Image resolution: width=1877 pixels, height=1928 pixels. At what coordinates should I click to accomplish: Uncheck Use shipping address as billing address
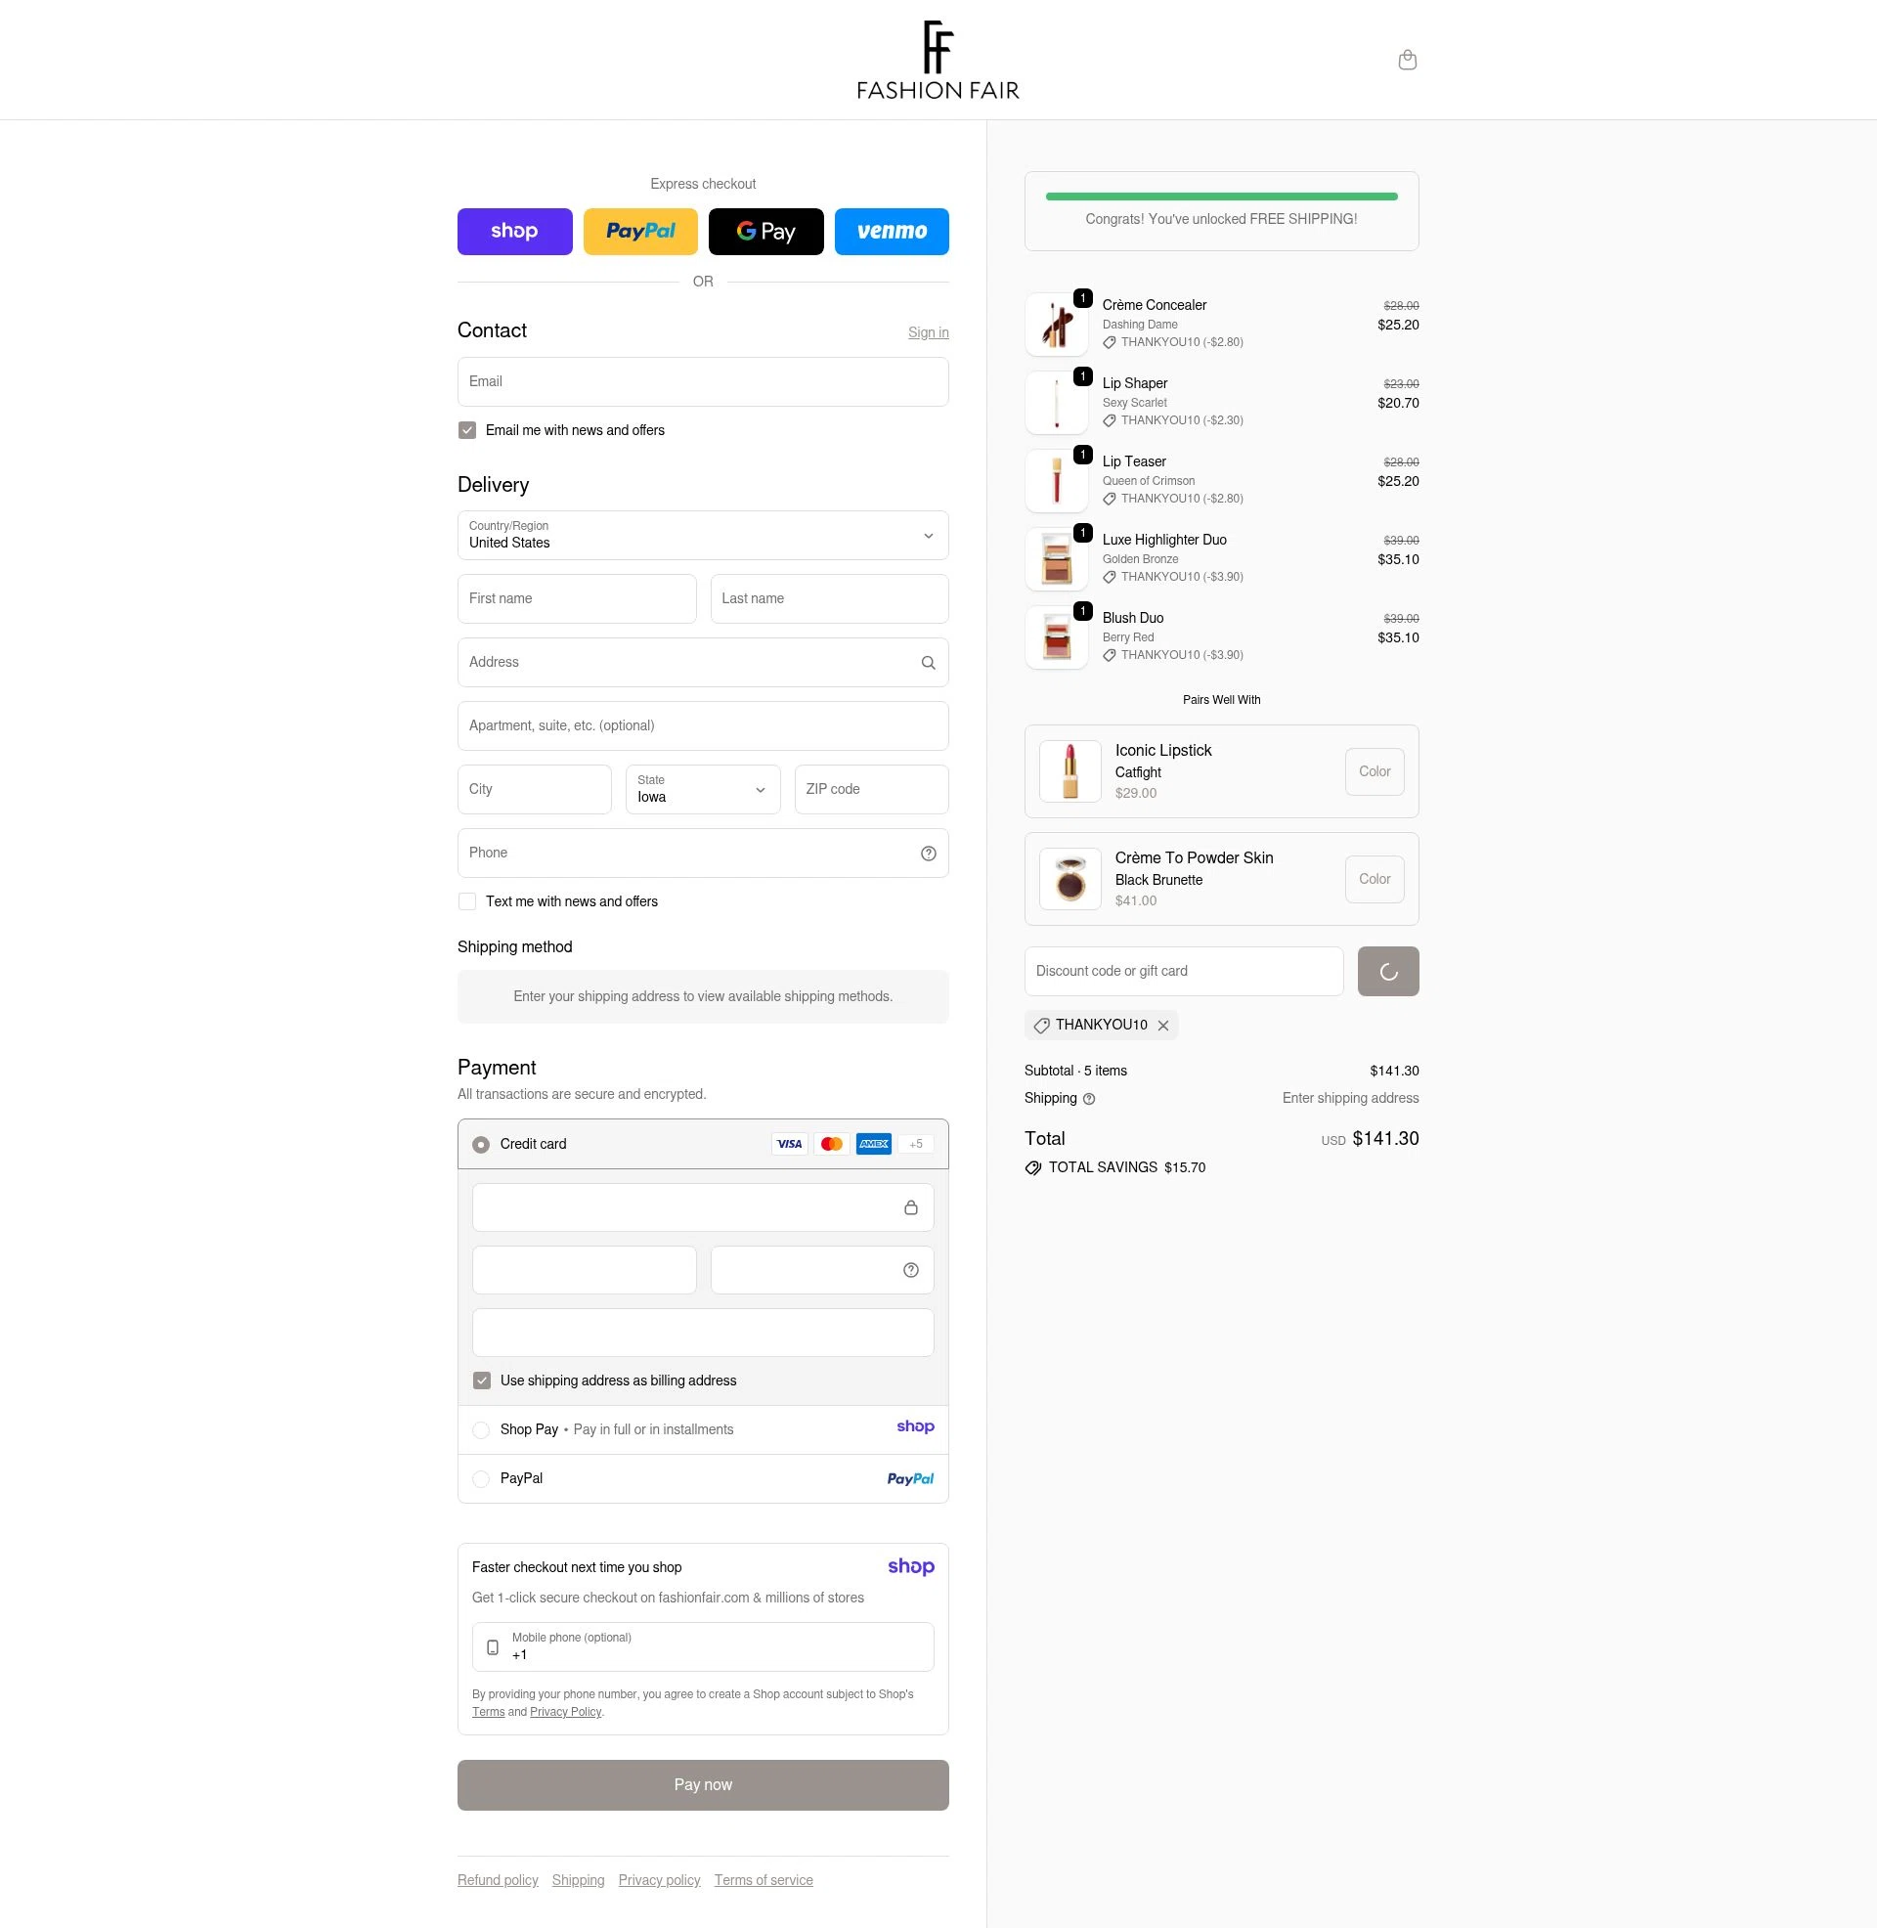click(x=482, y=1380)
